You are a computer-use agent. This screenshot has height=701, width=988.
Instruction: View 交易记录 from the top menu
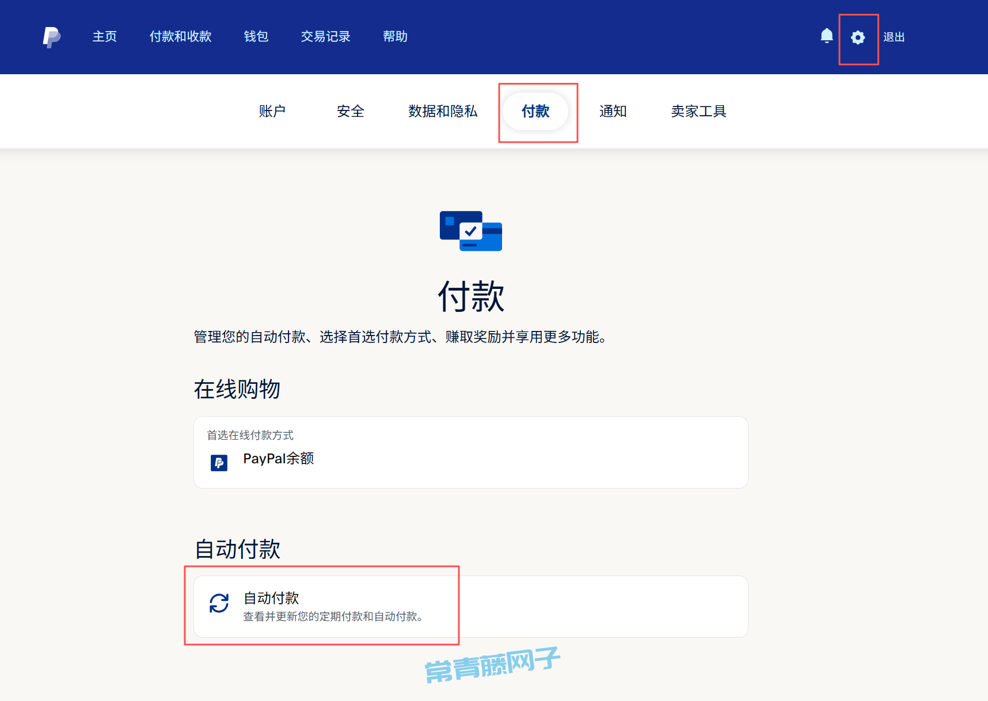(x=325, y=37)
